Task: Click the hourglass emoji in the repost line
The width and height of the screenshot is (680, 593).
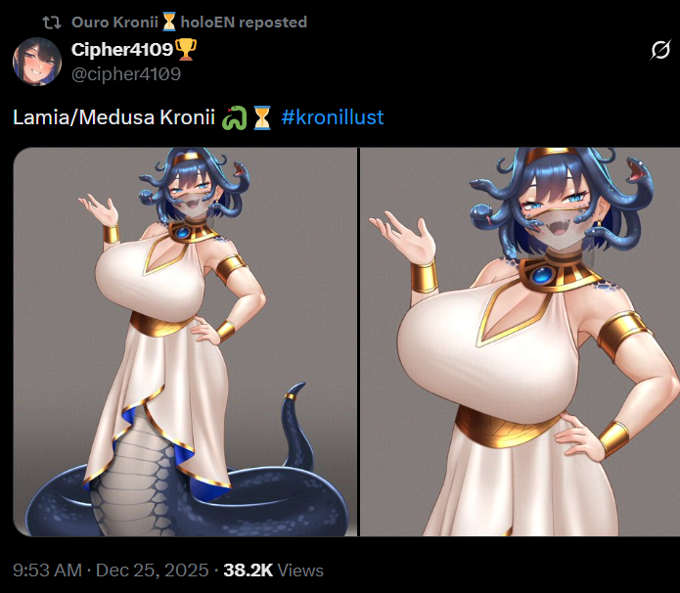Action: tap(169, 22)
